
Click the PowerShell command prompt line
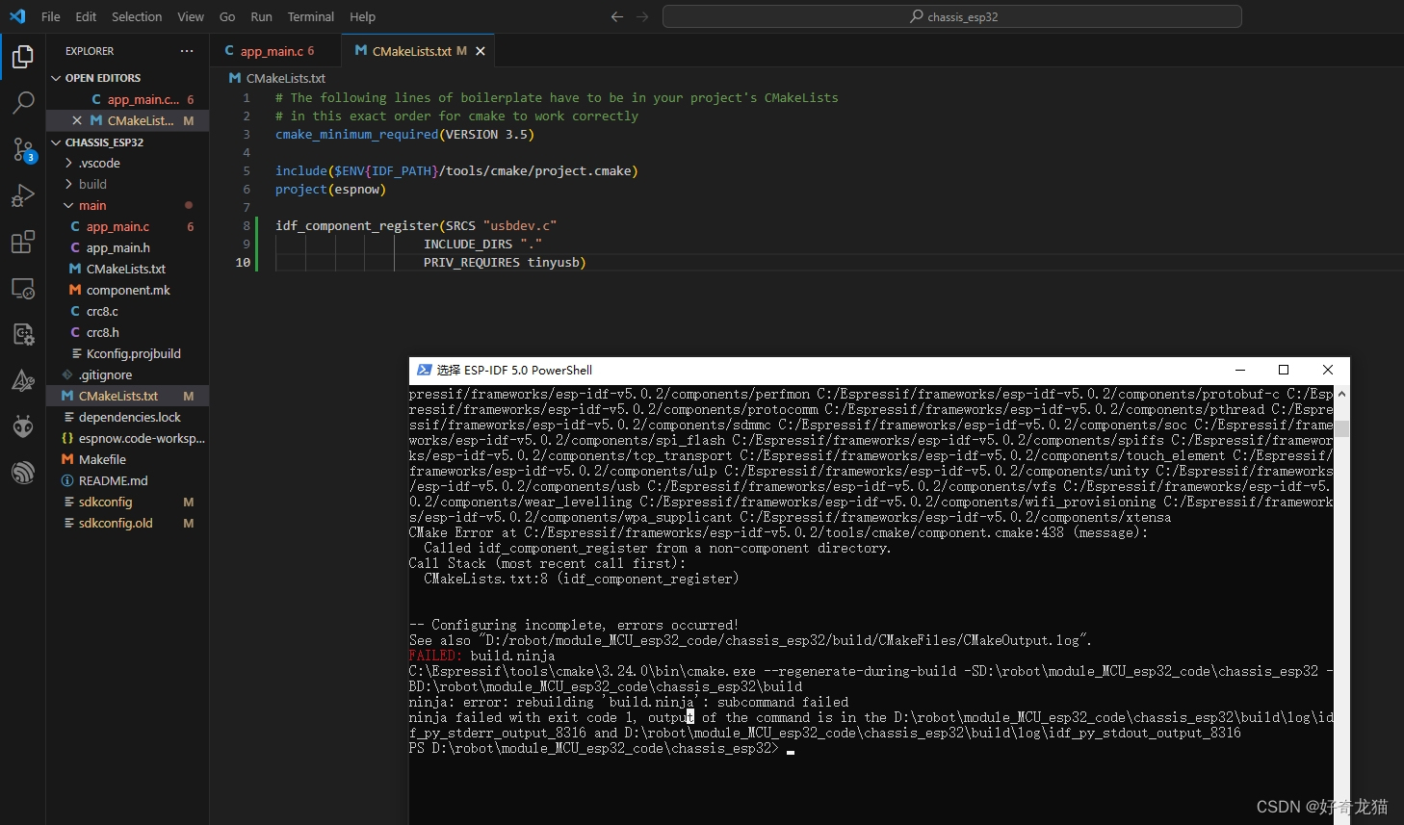click(x=602, y=749)
